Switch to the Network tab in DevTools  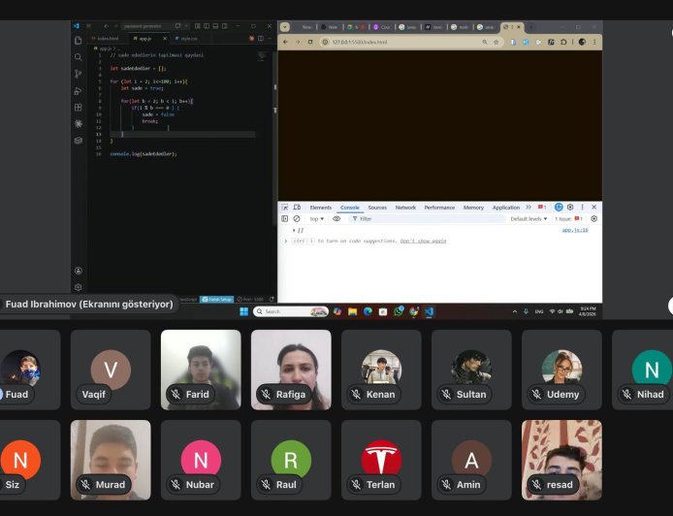405,208
